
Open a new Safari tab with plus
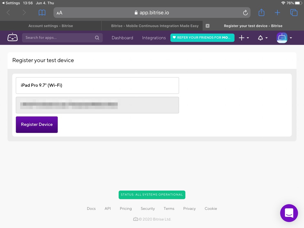point(277,12)
